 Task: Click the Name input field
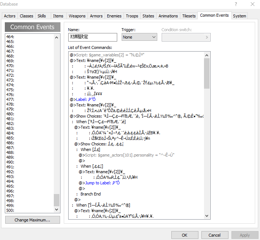tap(92, 37)
